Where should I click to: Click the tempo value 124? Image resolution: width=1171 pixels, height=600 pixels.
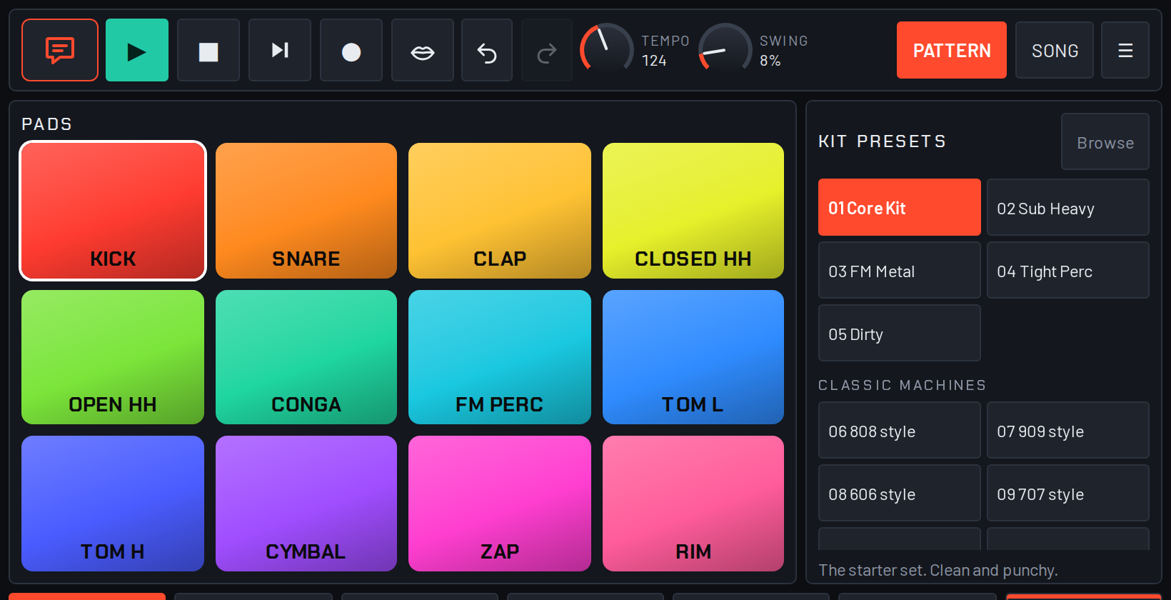[x=654, y=61]
